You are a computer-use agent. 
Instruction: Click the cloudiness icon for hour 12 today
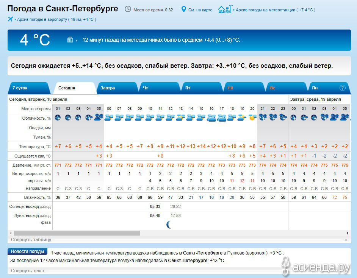click(170, 118)
